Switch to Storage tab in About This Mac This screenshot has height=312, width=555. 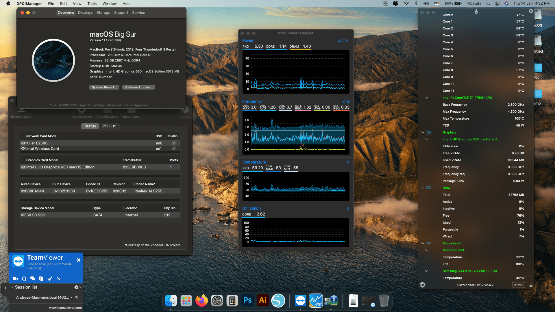(x=103, y=13)
